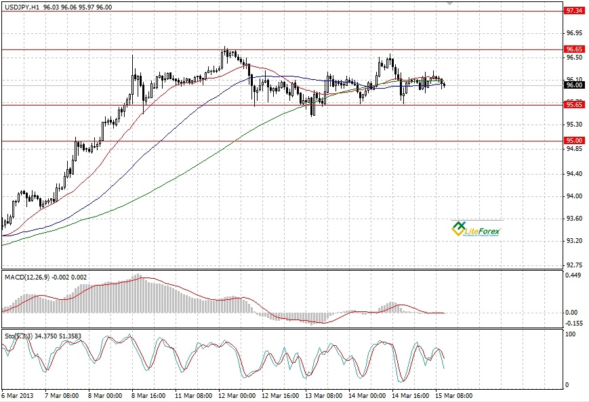Screen dimensions: 589x402
Task: Click the 12 Mar 16:00 time label
Action: pos(280,396)
